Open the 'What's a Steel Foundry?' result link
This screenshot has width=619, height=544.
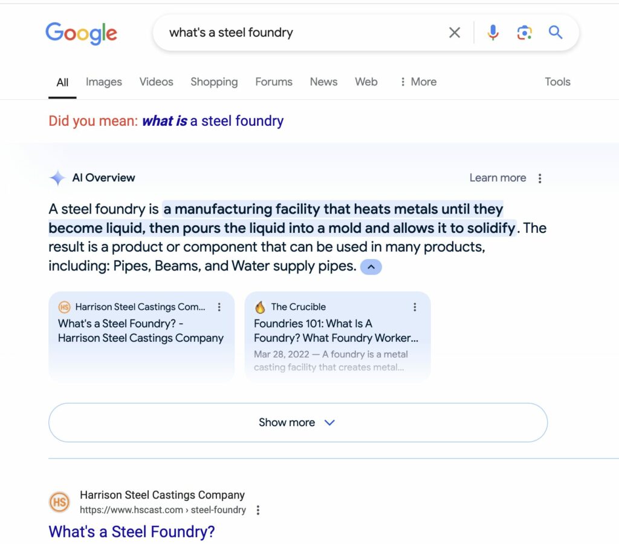point(132,532)
